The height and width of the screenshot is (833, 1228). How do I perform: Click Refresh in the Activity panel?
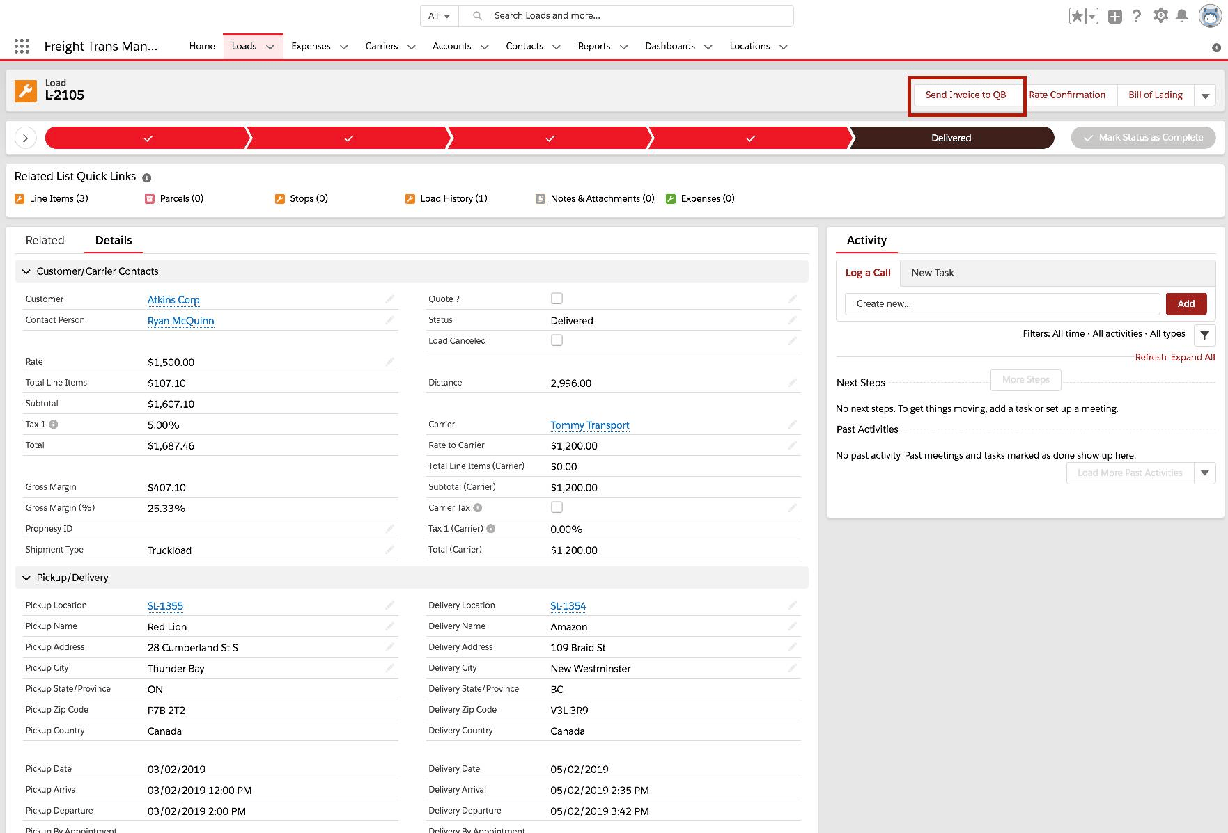(1150, 357)
